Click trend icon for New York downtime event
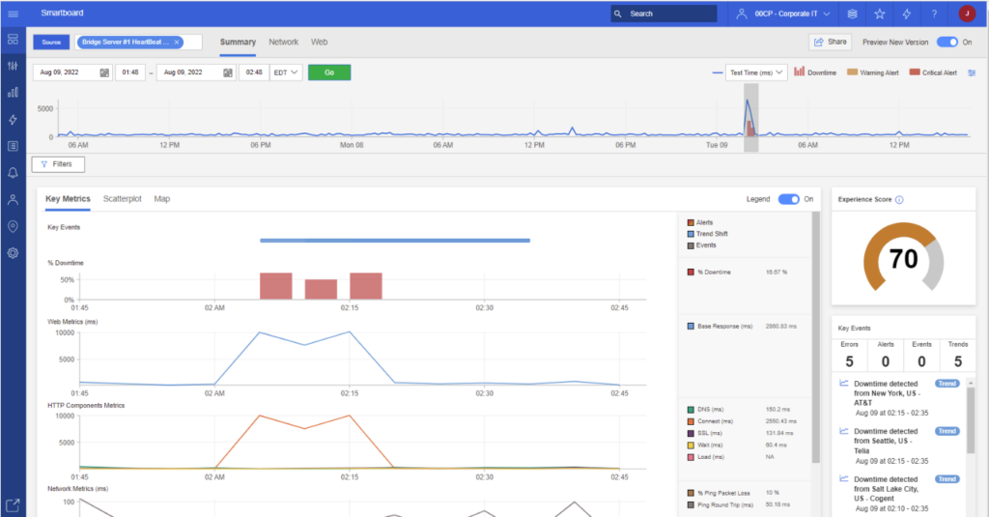Image resolution: width=989 pixels, height=517 pixels. (x=843, y=384)
